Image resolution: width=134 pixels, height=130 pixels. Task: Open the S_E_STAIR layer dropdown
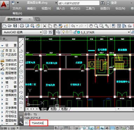tap(96, 32)
